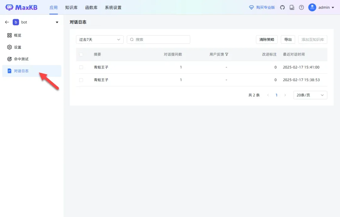Viewport: 340px width, 217px height.
Task: Open 设置 in the sidebar
Action: [32, 47]
